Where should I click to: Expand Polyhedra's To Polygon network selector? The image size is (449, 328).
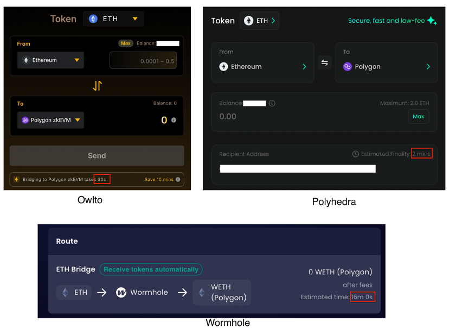click(x=386, y=67)
